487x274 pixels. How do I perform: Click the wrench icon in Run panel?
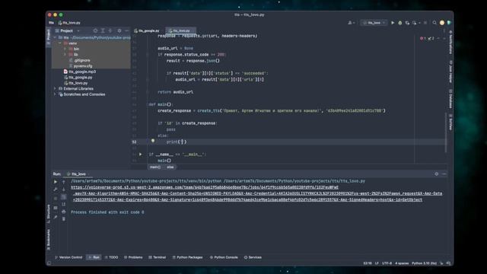point(56,190)
